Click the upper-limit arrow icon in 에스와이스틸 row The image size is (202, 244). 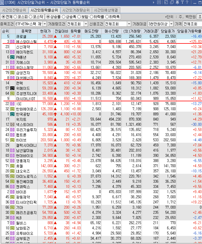pos(55,41)
